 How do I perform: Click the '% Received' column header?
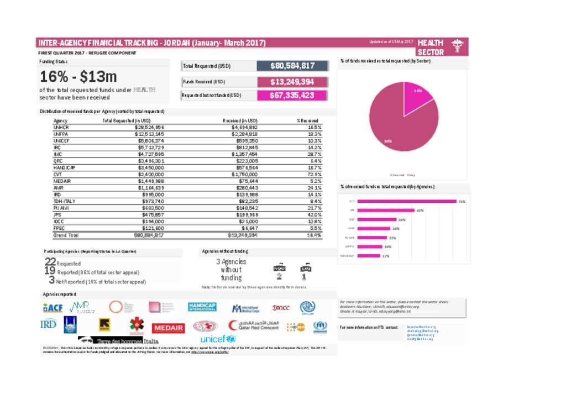pyautogui.click(x=307, y=121)
